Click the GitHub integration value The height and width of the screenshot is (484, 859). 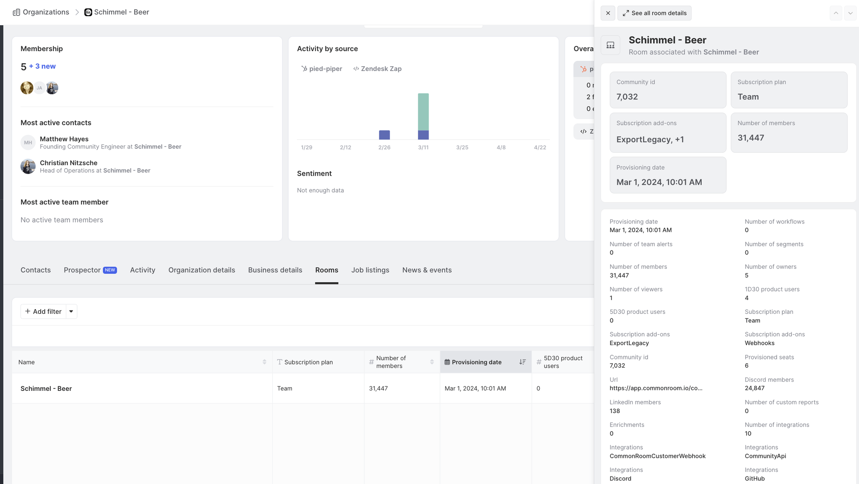(755, 479)
